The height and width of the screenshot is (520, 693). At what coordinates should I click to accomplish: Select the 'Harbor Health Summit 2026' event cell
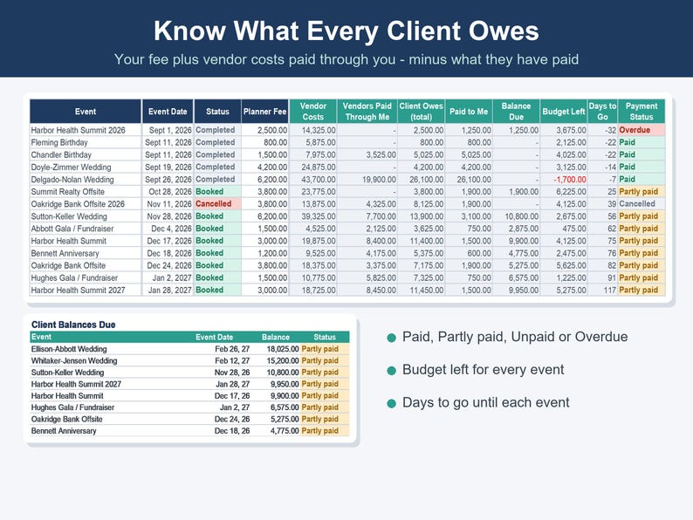[86, 130]
